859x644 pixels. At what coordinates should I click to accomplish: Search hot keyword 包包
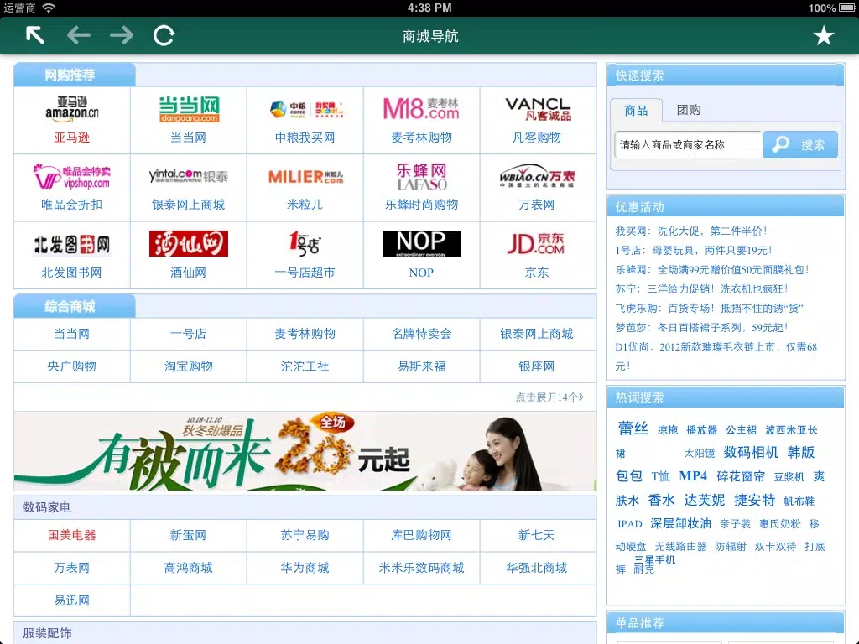pyautogui.click(x=629, y=476)
